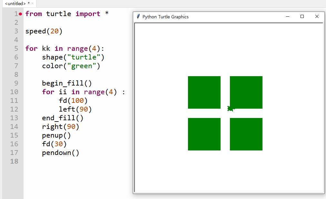Screen dimensions: 326x199
Task: Click line number 4 in the gutter
Action: pyautogui.click(x=16, y=40)
